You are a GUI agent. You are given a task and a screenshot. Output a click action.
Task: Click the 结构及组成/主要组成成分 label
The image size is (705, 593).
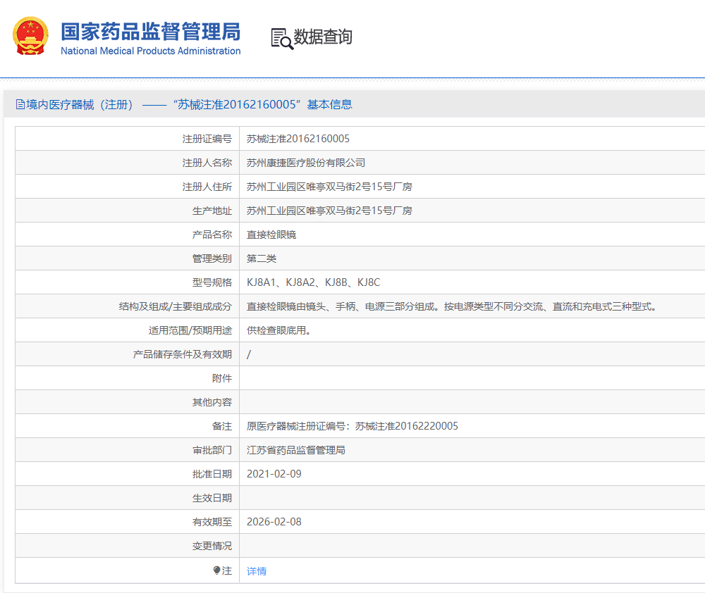(x=176, y=306)
